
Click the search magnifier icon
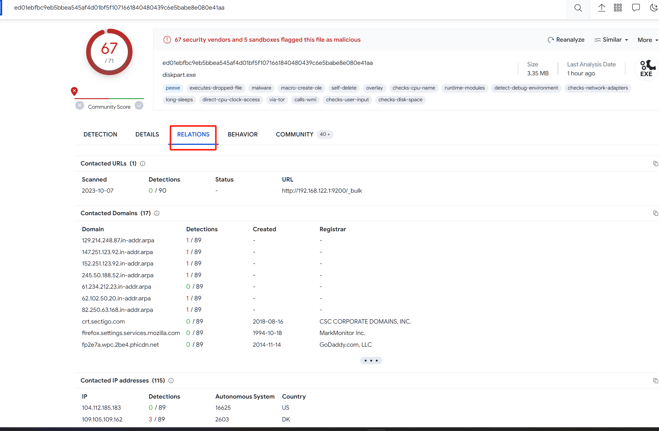pyautogui.click(x=578, y=8)
